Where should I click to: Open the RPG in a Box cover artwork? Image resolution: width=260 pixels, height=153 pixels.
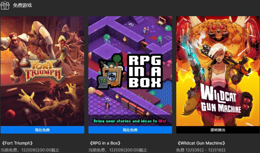[130, 71]
